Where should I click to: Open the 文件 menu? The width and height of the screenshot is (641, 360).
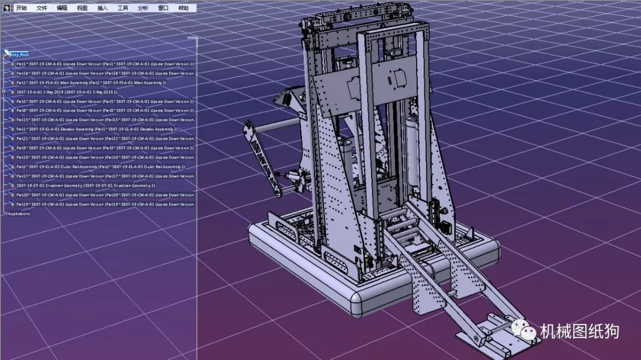42,8
